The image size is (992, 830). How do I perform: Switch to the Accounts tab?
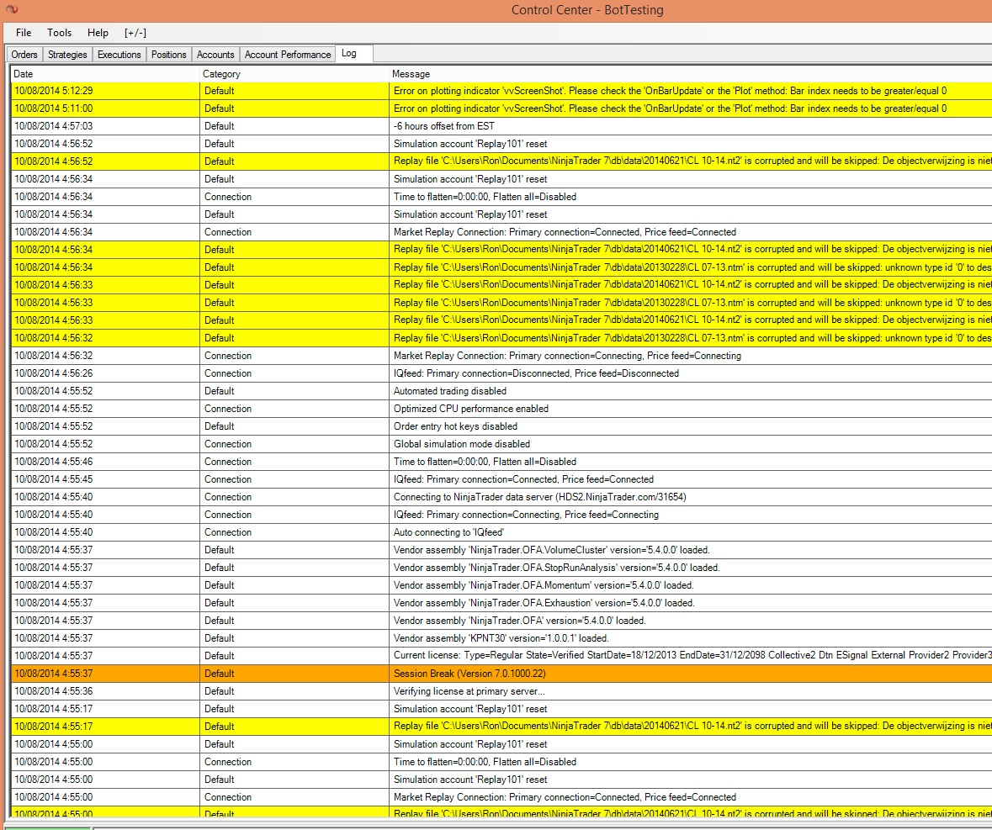click(x=215, y=55)
